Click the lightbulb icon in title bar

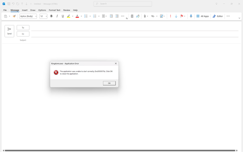217,4
